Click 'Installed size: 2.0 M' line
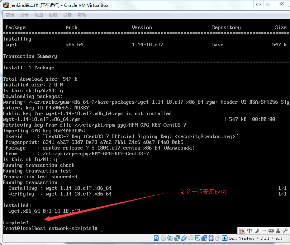Screen dimensions: 290x245 coord(33,85)
